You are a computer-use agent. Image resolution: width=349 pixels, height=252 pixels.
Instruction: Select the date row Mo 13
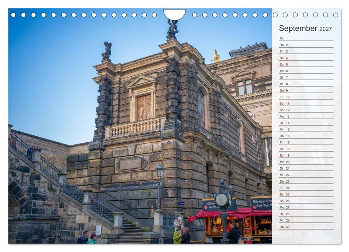pyautogui.click(x=306, y=117)
